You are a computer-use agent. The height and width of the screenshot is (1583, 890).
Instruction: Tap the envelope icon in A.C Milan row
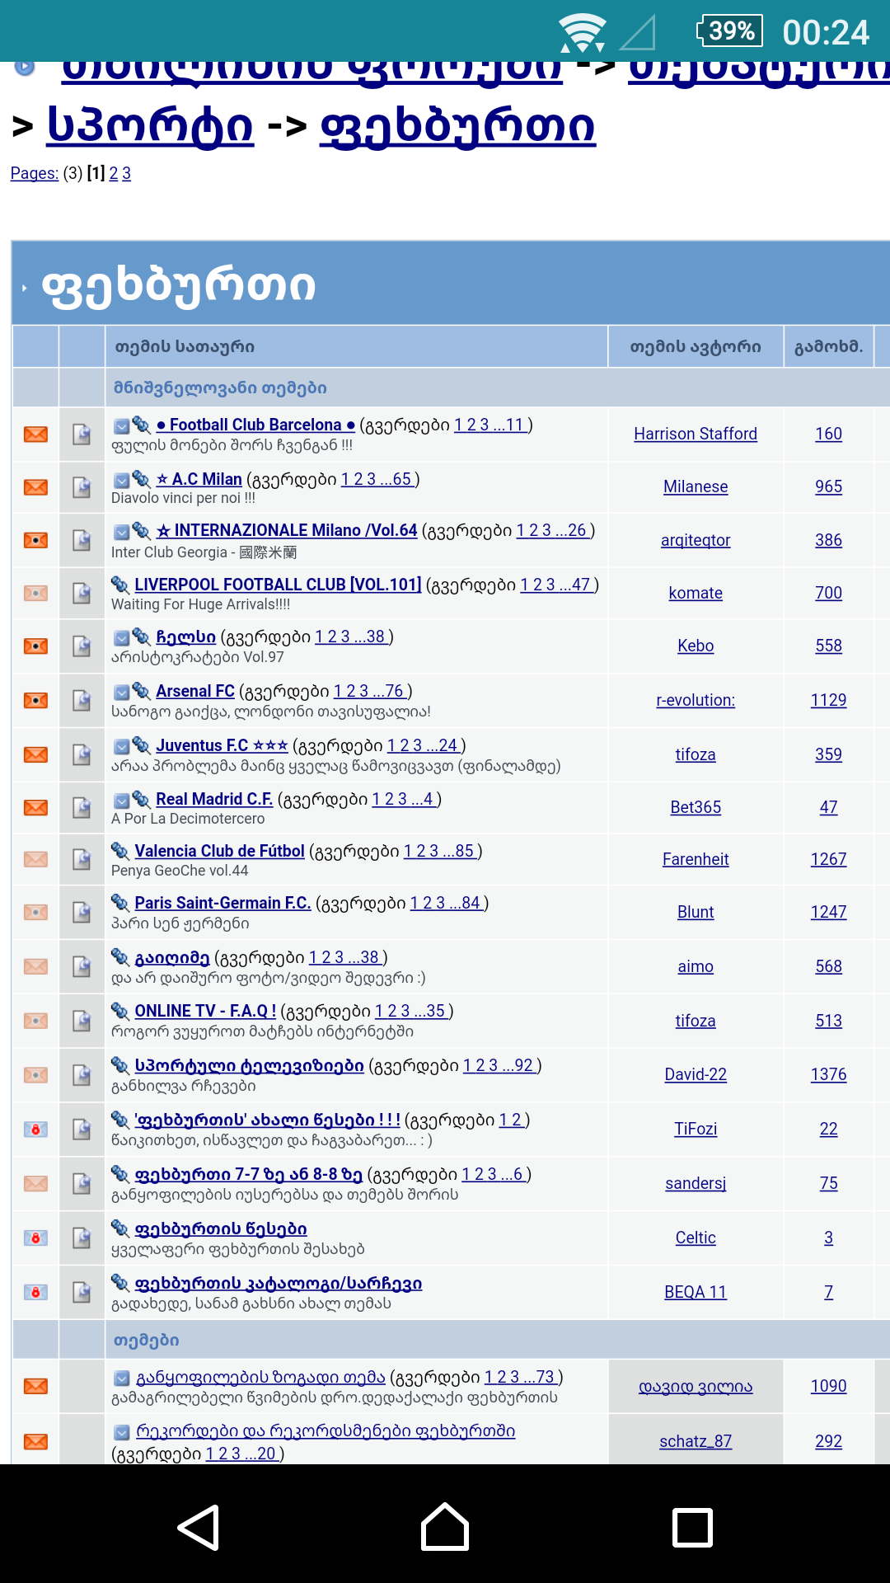tap(35, 486)
